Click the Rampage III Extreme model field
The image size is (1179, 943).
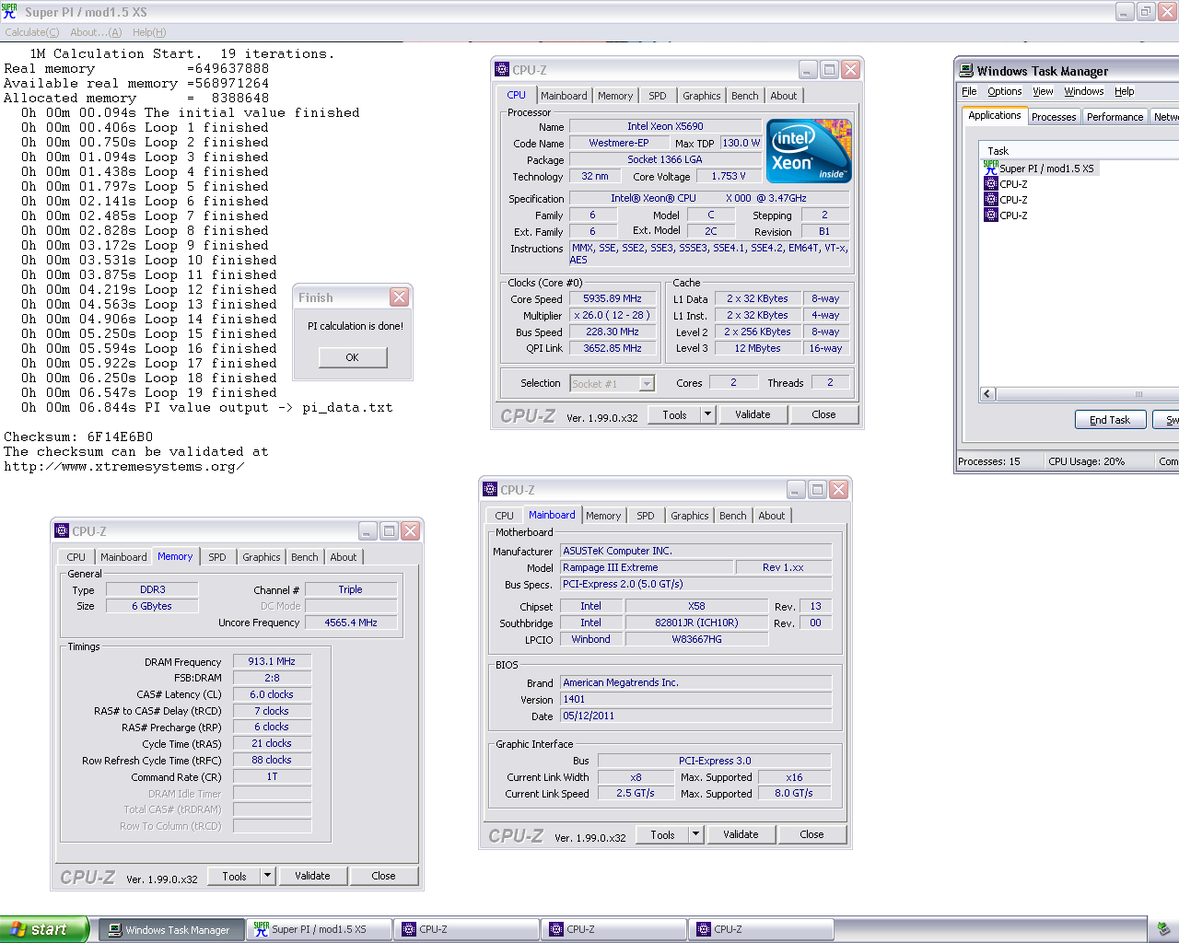point(647,567)
